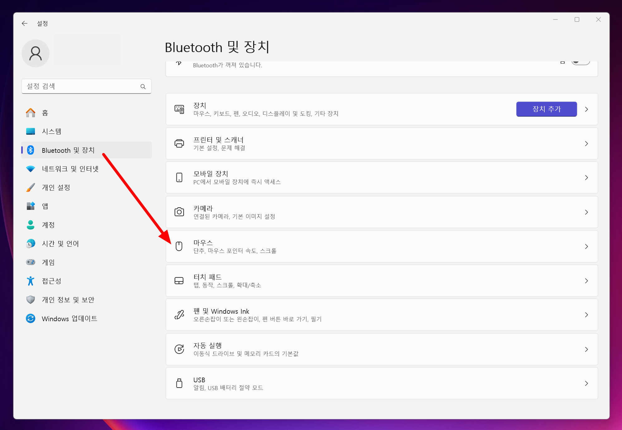Expand the 장치 row chevron
Screen dimensions: 622x430
click(586, 109)
